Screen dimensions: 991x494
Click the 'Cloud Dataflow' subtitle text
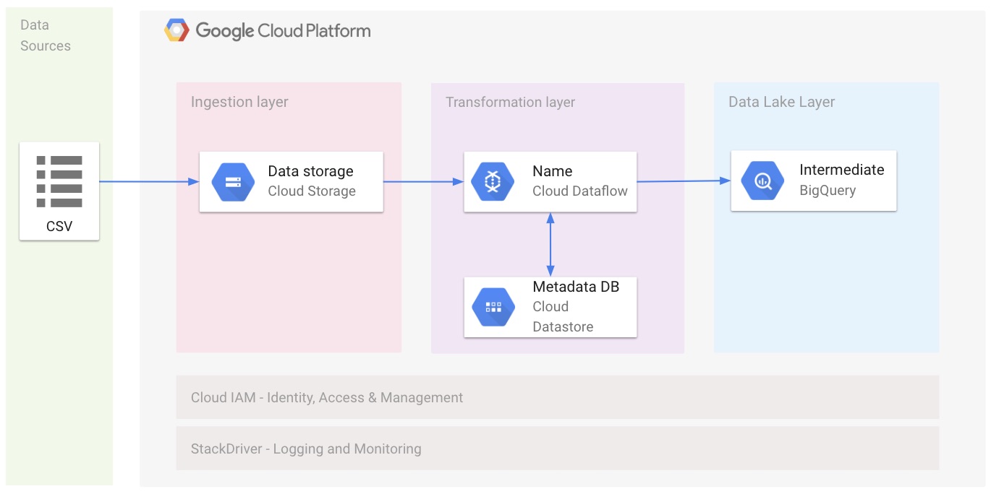tap(580, 191)
